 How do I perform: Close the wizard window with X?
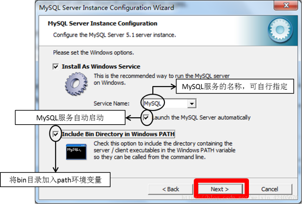pyautogui.click(x=286, y=5)
